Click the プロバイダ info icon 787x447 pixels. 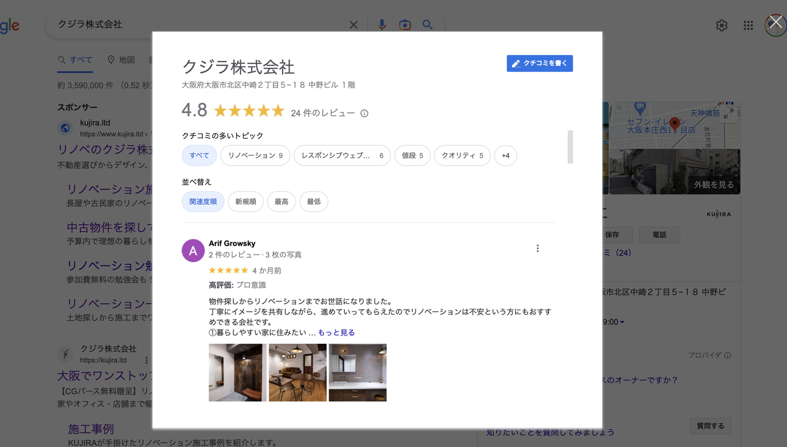click(x=727, y=355)
